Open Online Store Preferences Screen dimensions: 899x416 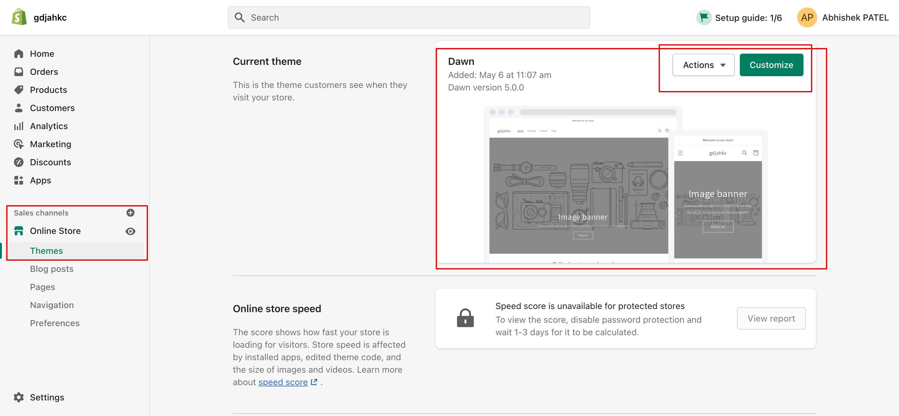(x=55, y=323)
